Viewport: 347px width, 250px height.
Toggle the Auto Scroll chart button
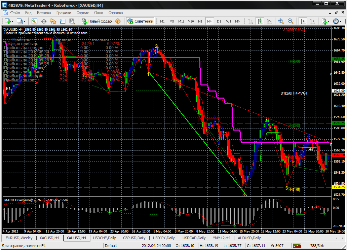tap(303, 21)
